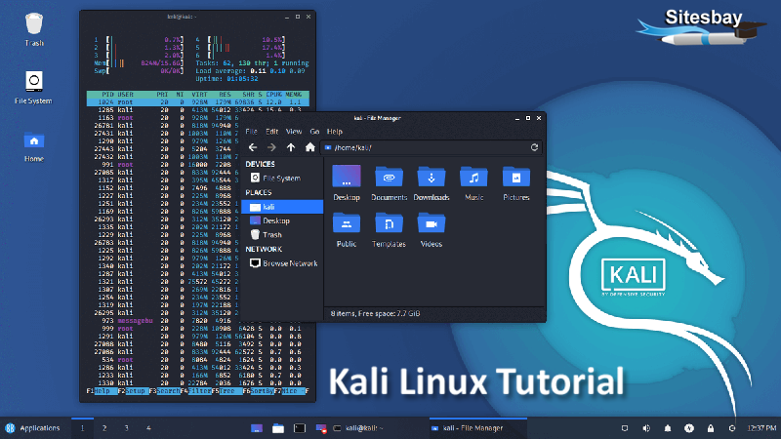Switch to workspace 3

[x=127, y=428]
